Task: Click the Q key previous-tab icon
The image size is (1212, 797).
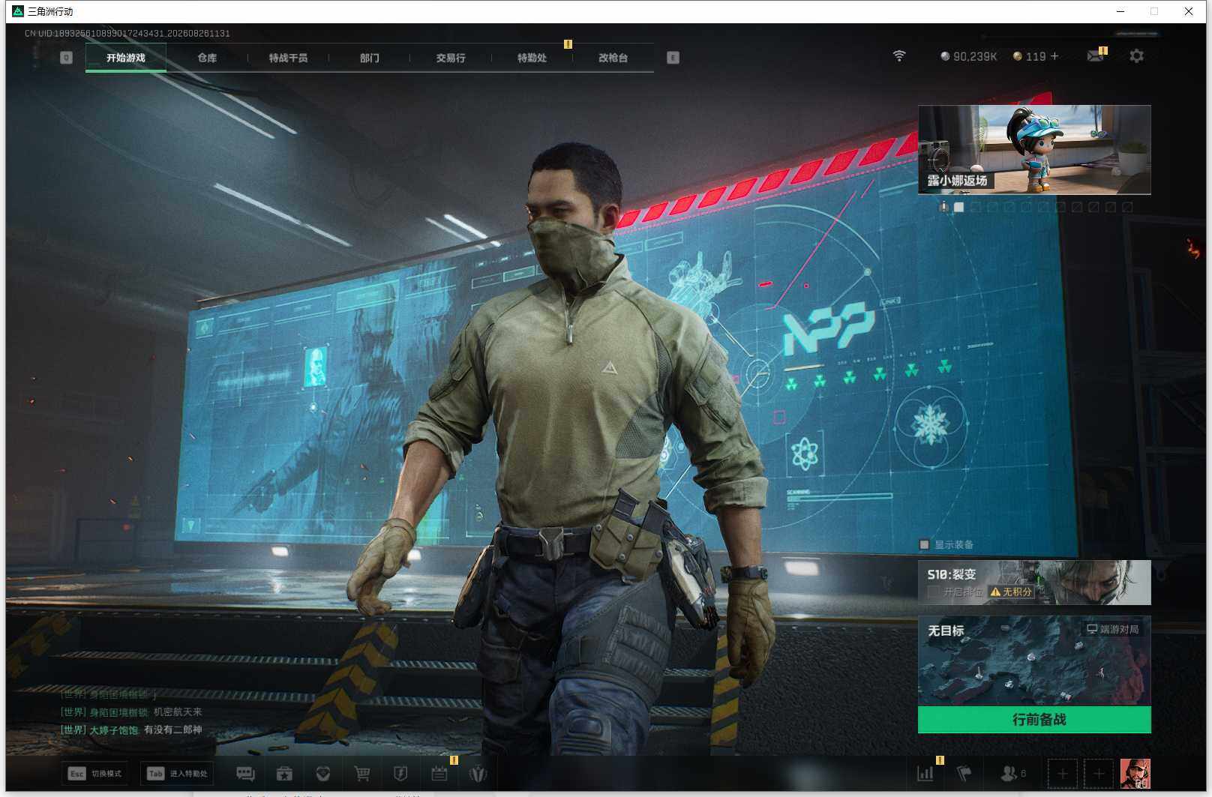Action: [x=66, y=58]
